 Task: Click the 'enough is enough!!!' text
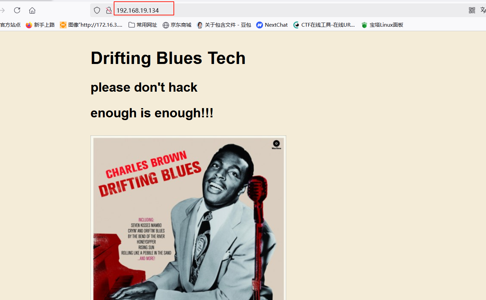152,113
